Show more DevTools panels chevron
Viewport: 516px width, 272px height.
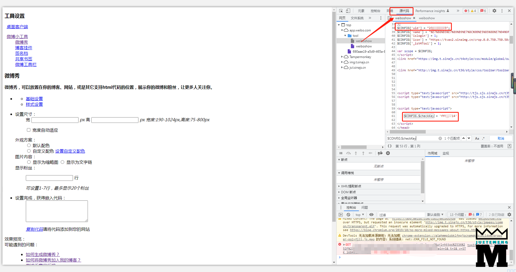pyautogui.click(x=458, y=11)
